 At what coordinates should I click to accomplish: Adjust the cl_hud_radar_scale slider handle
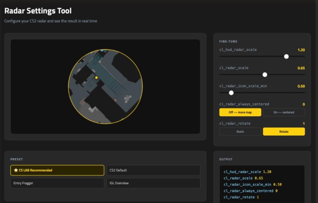[286, 56]
